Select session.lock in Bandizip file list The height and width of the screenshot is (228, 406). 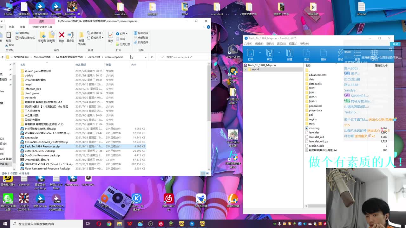coord(316,146)
